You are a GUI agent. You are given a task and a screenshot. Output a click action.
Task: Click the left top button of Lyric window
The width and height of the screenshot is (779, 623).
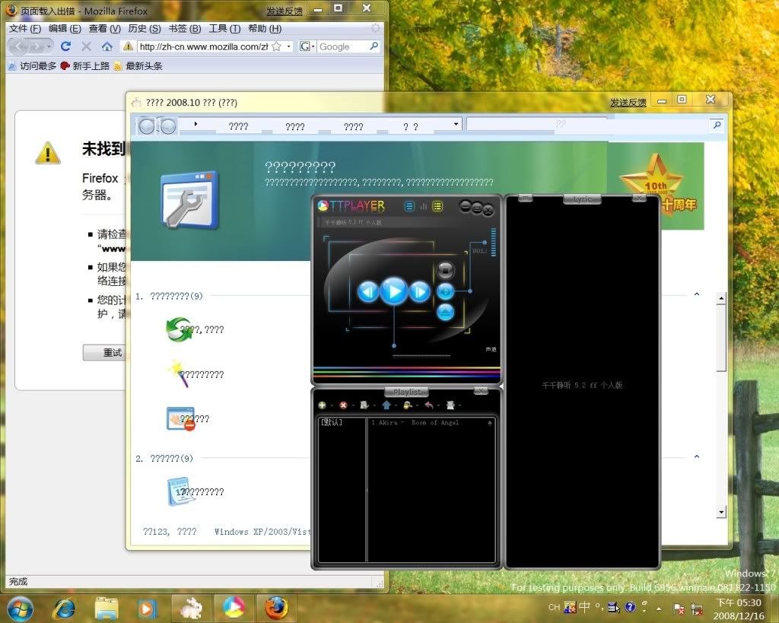click(x=525, y=198)
